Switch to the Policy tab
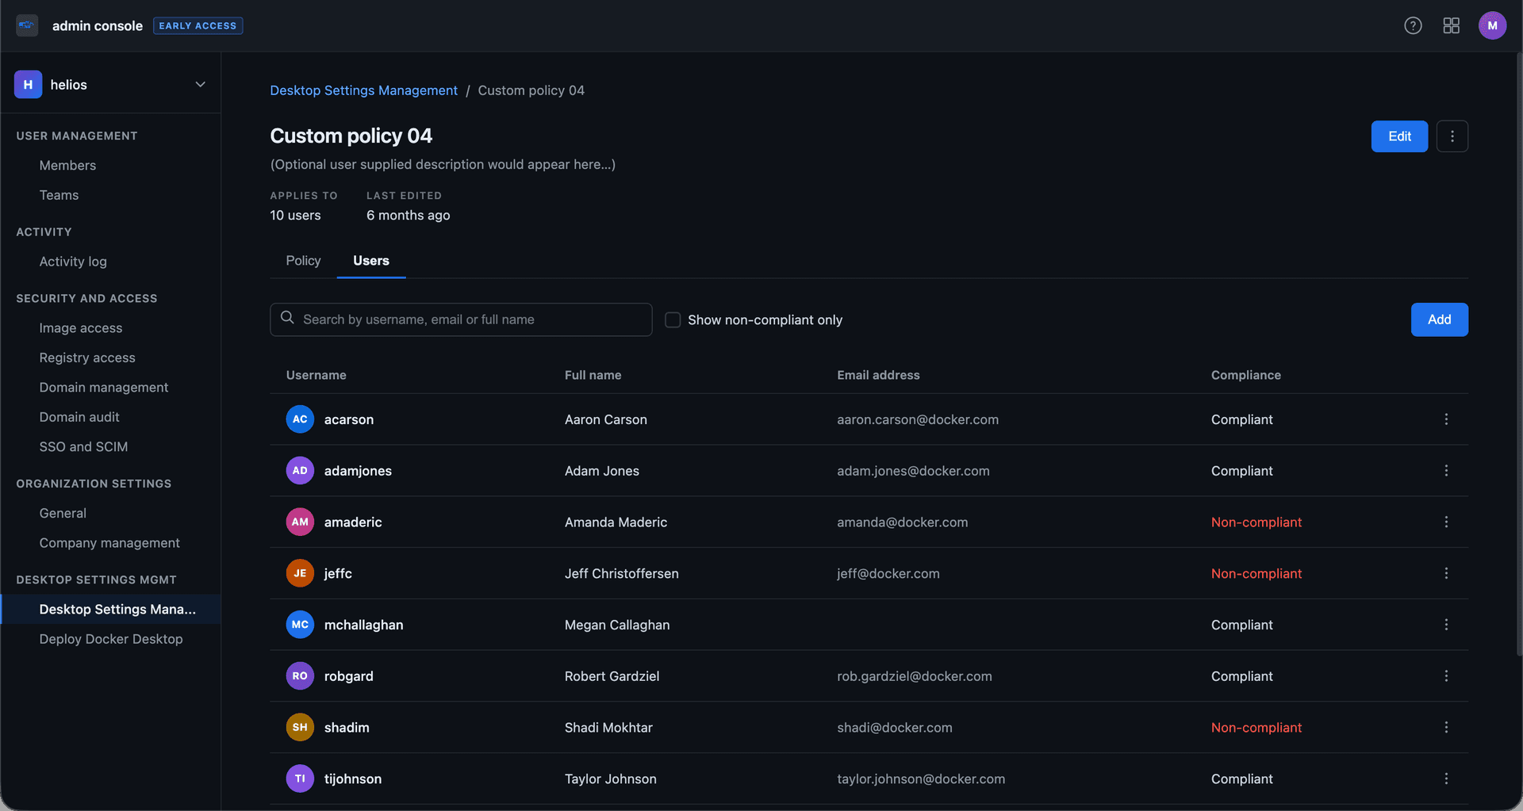 coord(303,261)
